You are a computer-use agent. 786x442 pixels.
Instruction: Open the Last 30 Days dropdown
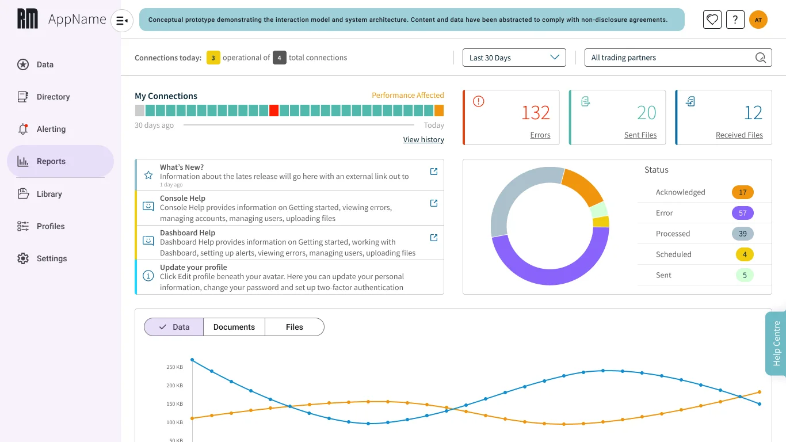pyautogui.click(x=514, y=58)
